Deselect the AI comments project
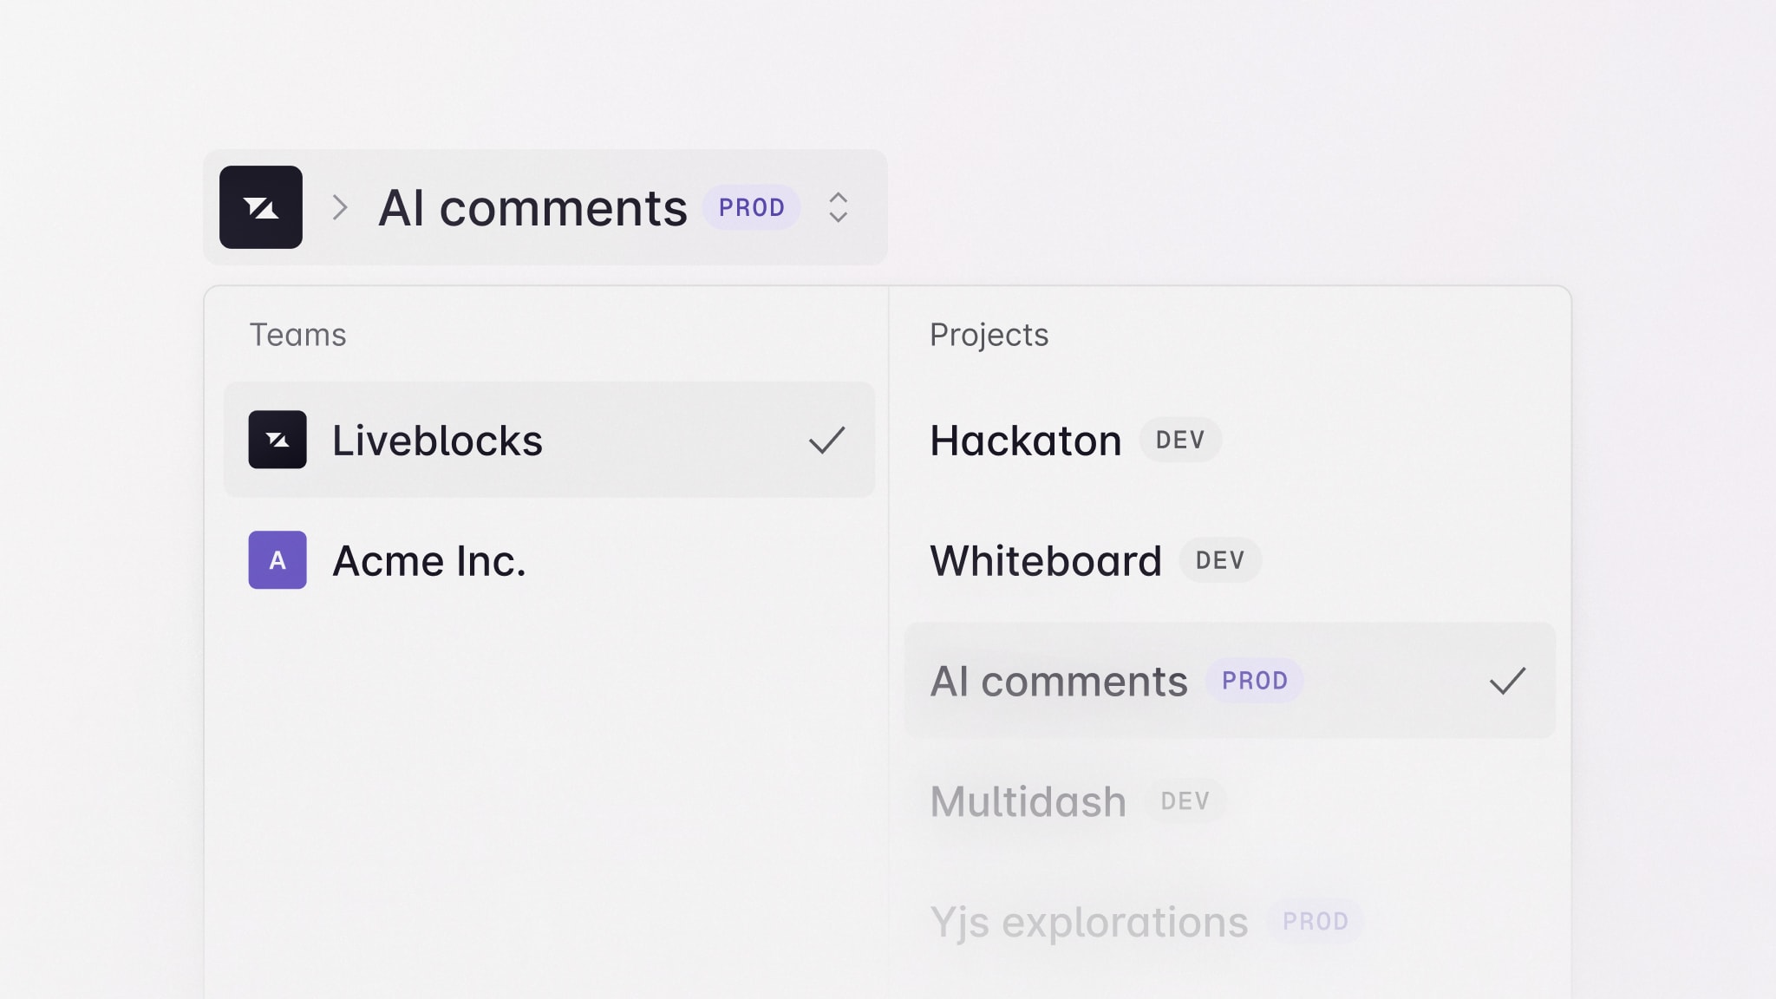The width and height of the screenshot is (1776, 999). [x=1060, y=681]
